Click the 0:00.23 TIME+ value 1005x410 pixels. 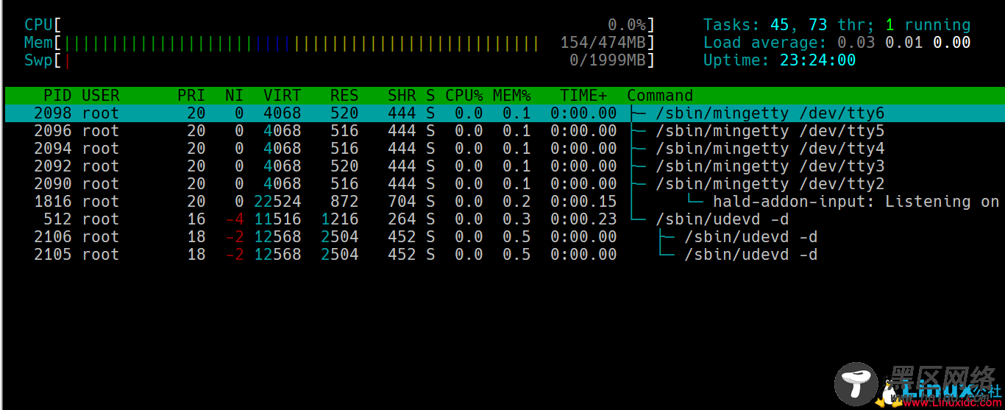583,219
